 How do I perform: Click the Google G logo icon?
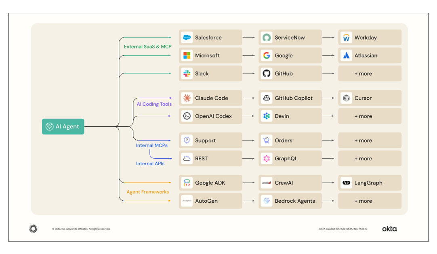click(x=267, y=55)
